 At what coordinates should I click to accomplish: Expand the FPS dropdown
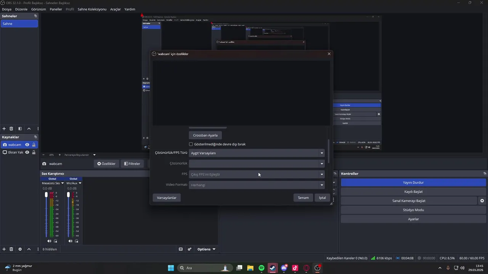point(257,174)
